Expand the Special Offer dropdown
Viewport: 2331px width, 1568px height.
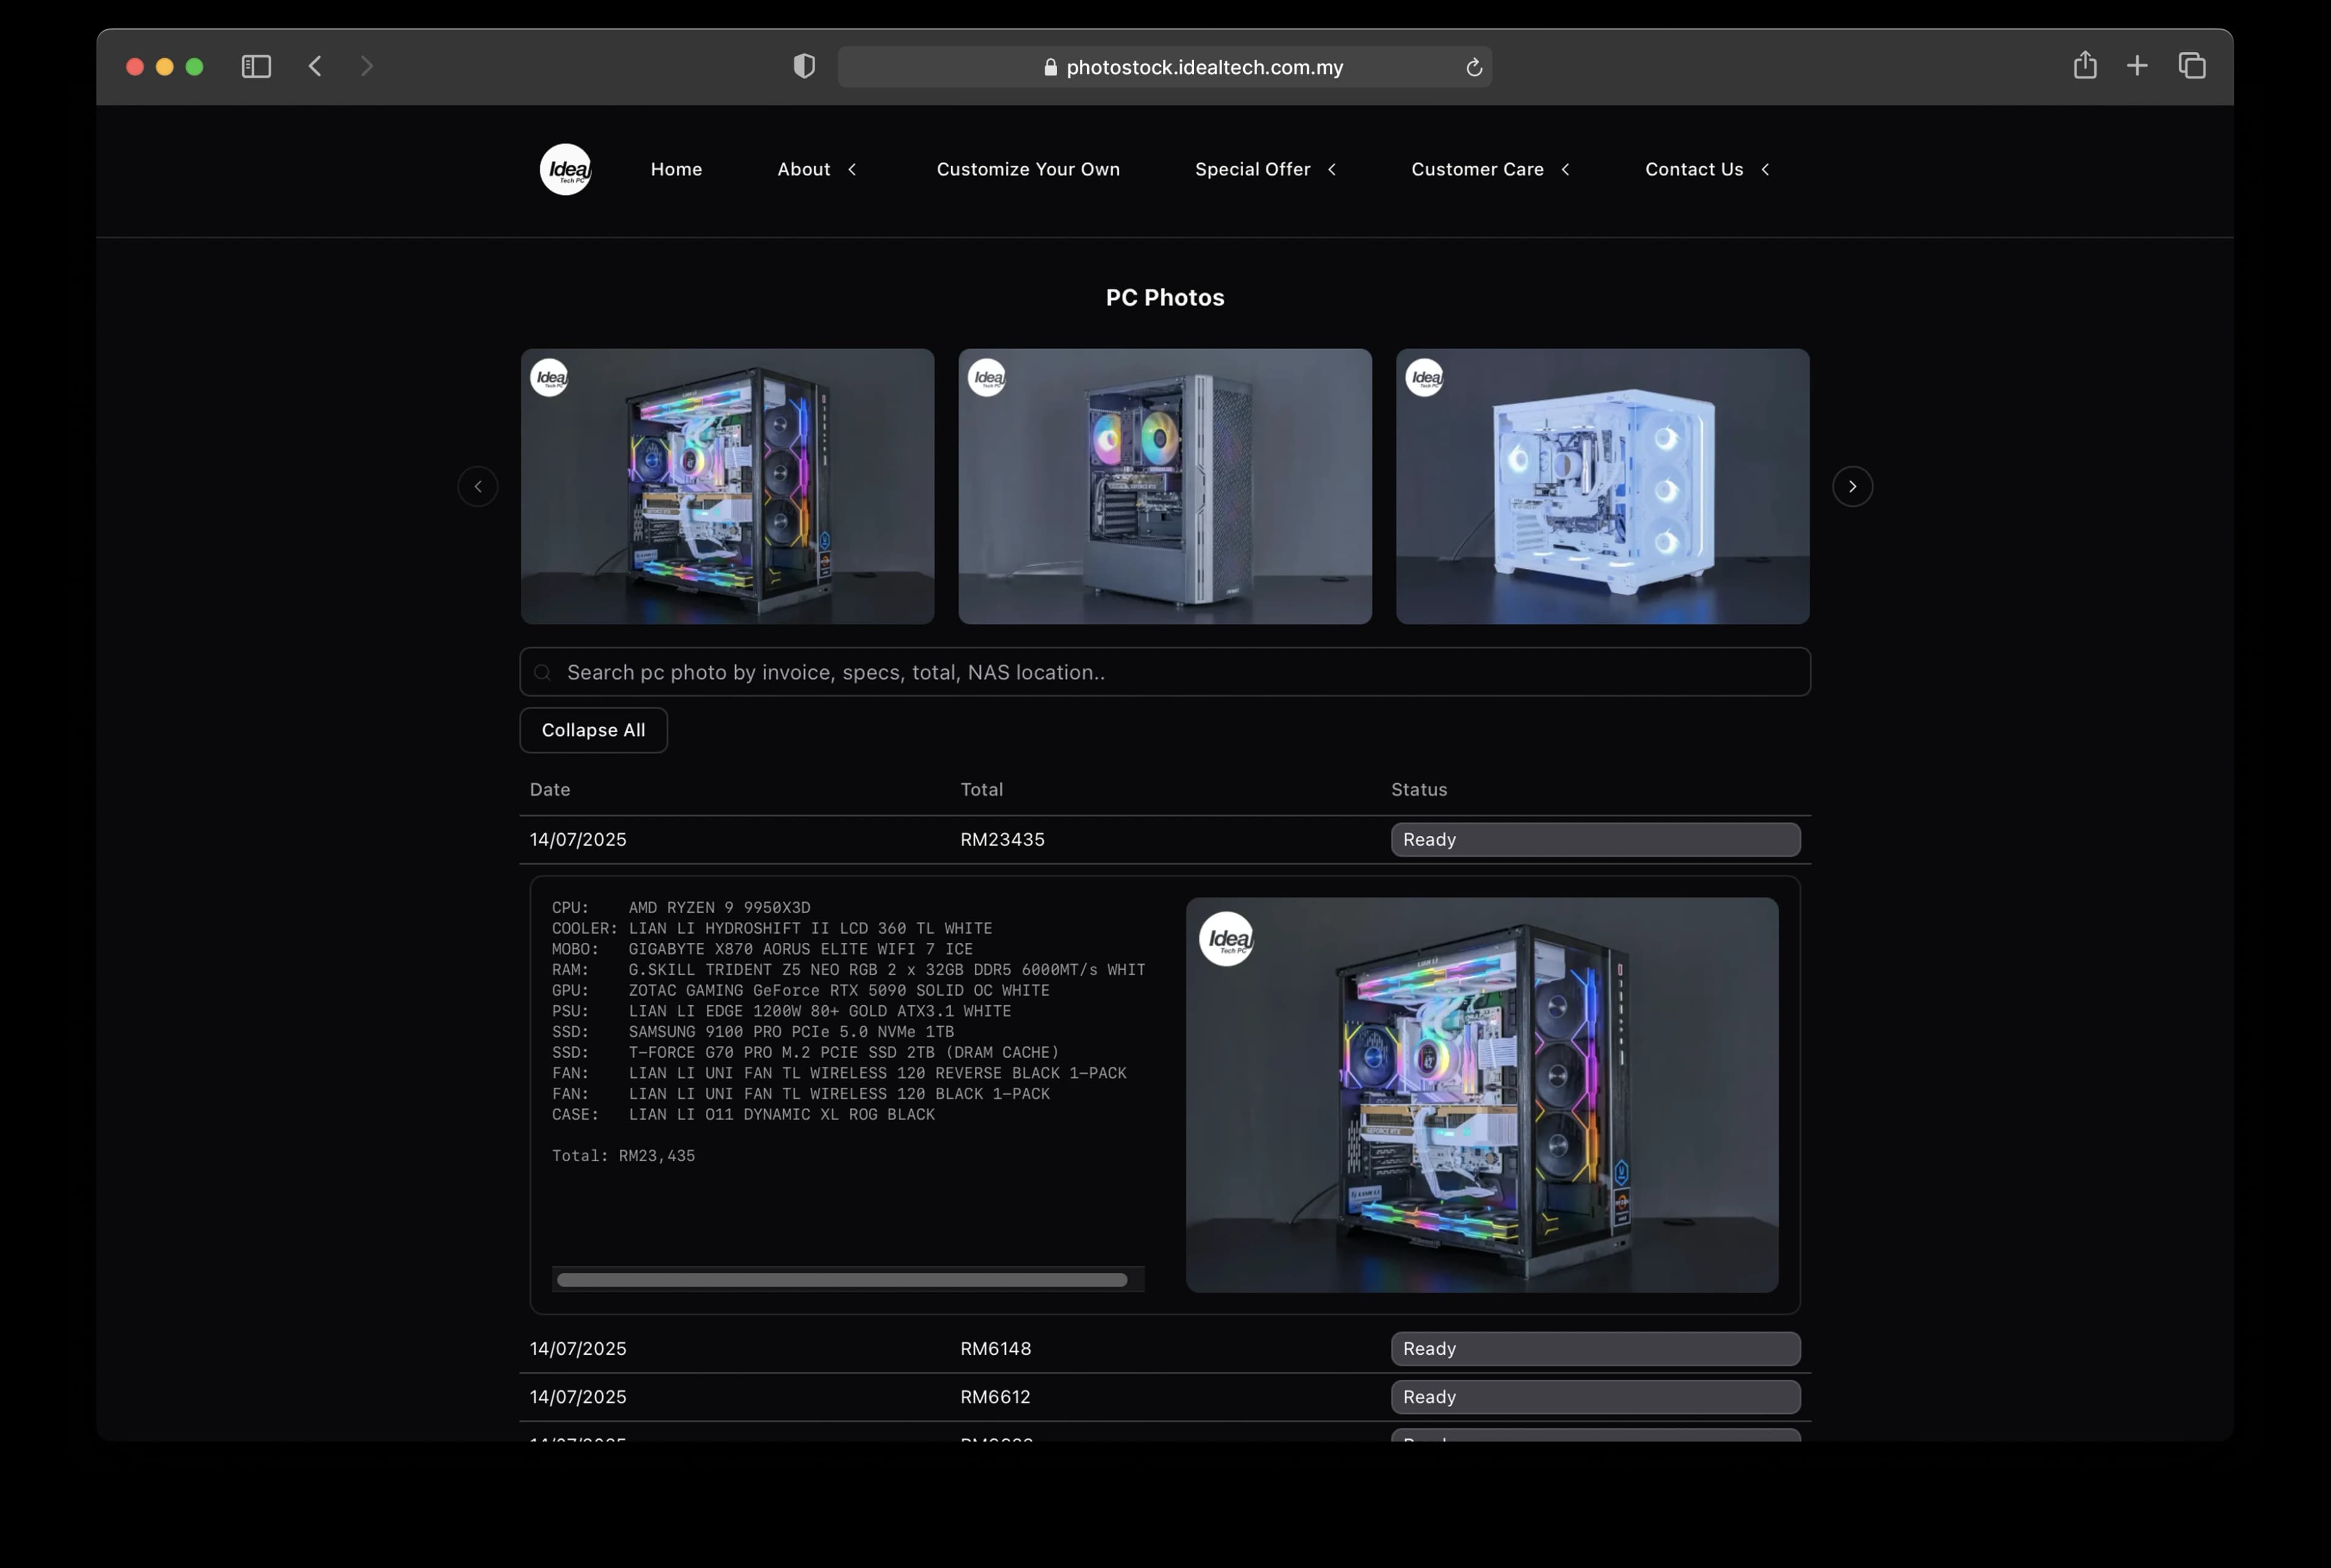click(1266, 170)
